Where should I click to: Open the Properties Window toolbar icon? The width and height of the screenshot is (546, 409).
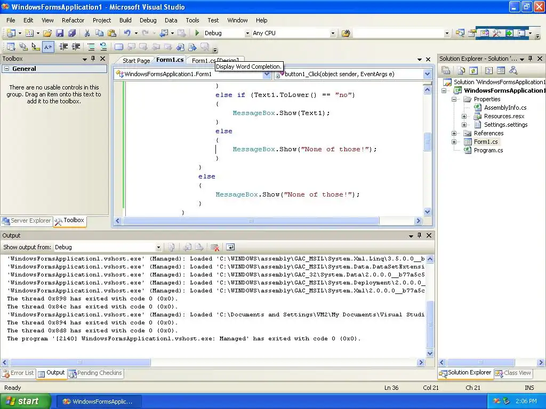472,34
